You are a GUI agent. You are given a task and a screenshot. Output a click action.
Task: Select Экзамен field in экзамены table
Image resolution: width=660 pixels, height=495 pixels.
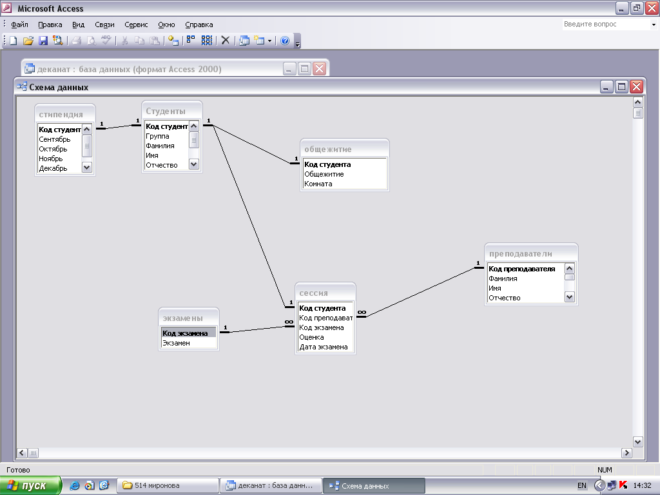click(x=189, y=343)
